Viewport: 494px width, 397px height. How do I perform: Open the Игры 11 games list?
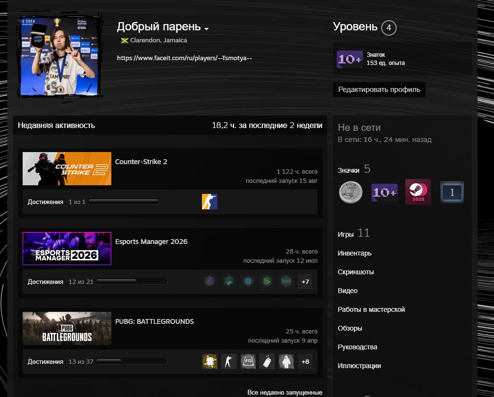pyautogui.click(x=353, y=234)
